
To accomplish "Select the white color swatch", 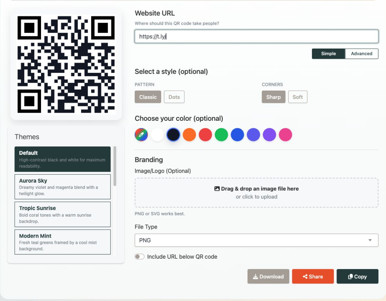I will [157, 134].
